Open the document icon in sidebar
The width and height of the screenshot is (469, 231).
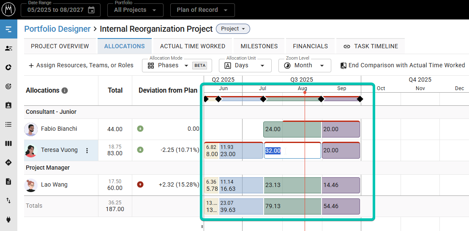point(8,181)
